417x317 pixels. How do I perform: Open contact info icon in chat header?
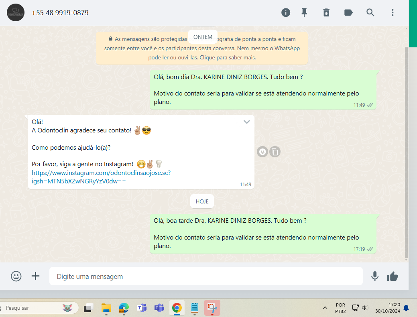(286, 12)
